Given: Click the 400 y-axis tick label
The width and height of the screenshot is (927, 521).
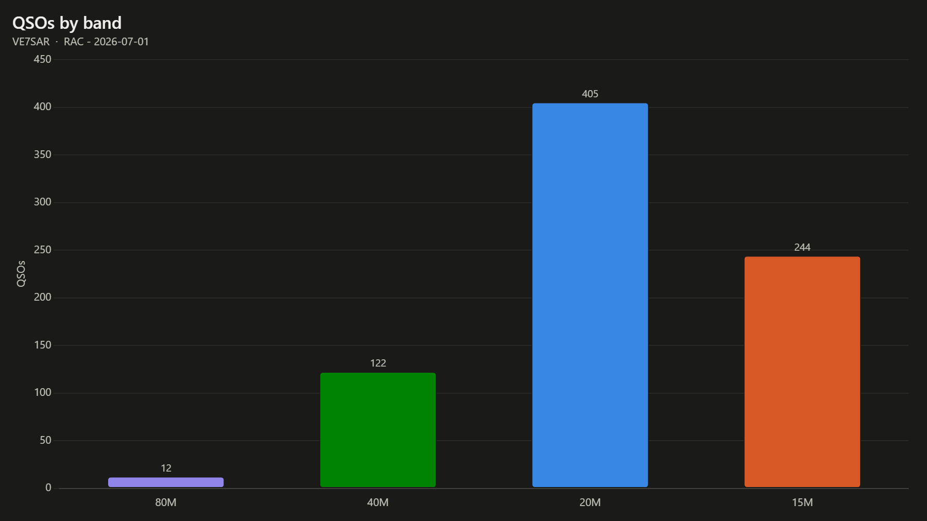Looking at the screenshot, I should click(42, 107).
